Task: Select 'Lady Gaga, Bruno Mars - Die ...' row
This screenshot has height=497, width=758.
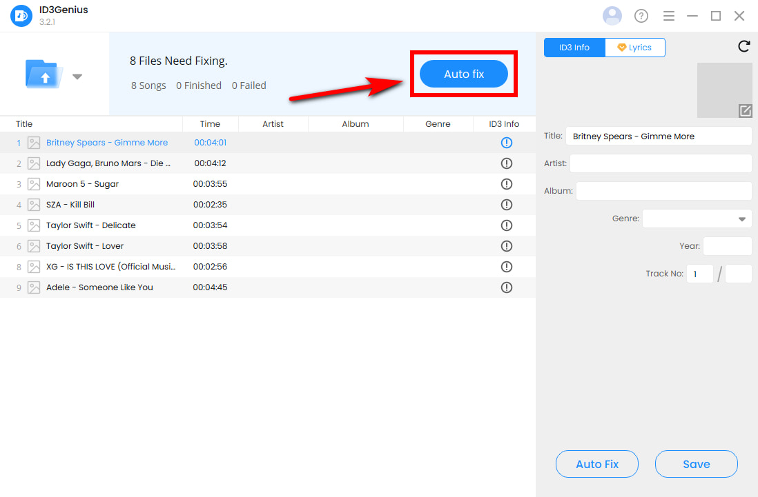Action: (x=268, y=163)
